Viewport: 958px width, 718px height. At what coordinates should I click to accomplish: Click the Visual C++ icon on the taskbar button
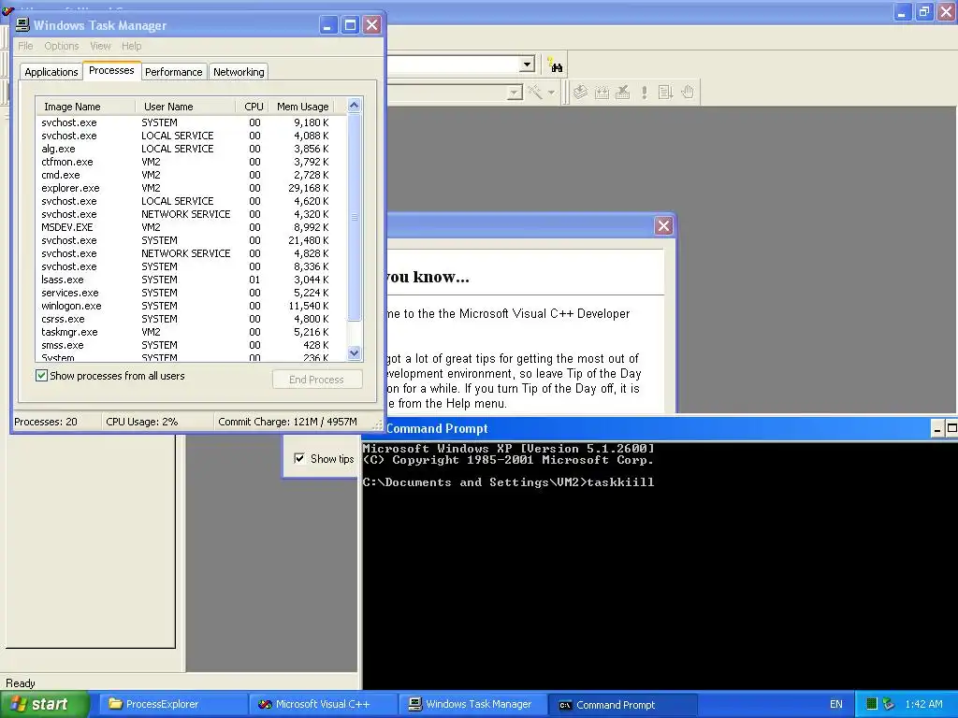click(265, 704)
